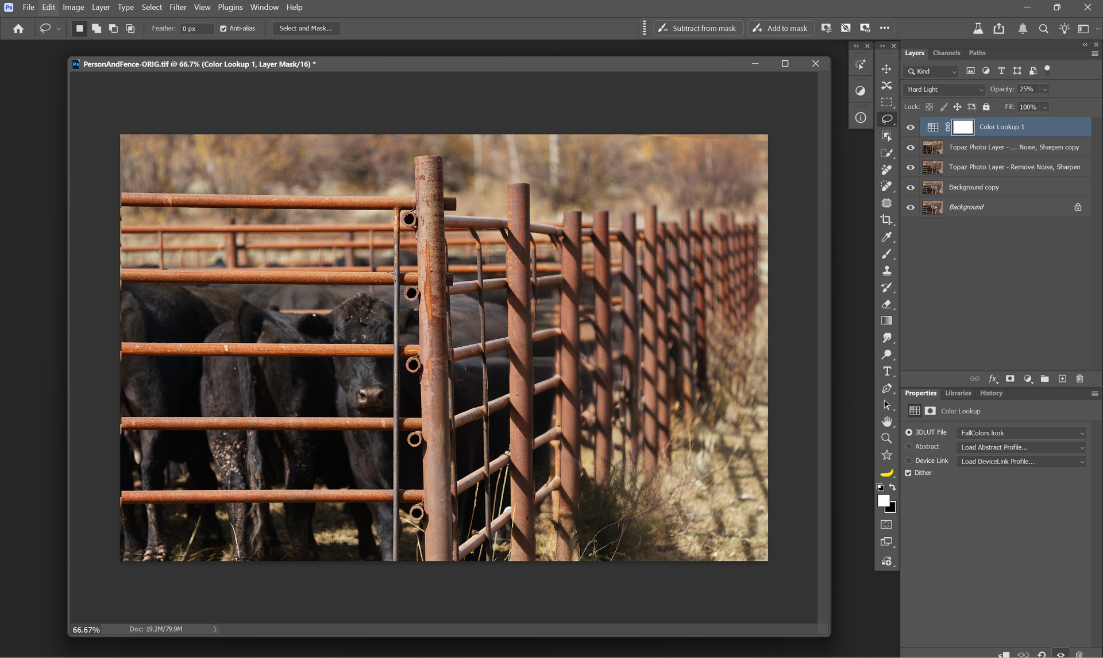Select the Hand tool
This screenshot has height=658, width=1103.
(886, 421)
